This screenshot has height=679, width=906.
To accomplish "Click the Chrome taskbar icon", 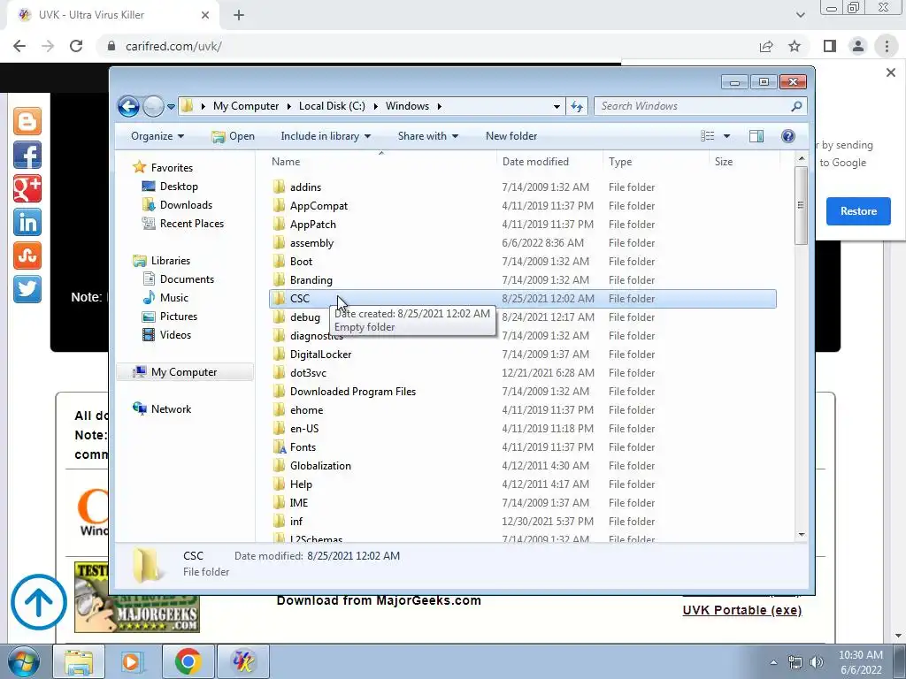I will tap(188, 661).
